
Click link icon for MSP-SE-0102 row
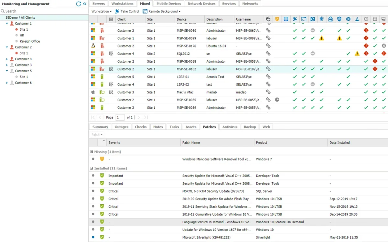(268, 69)
